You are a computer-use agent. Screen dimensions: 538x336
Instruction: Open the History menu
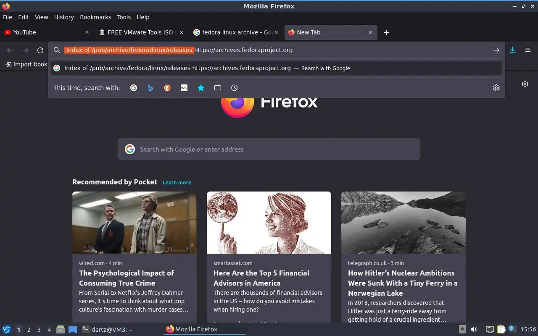click(x=64, y=17)
